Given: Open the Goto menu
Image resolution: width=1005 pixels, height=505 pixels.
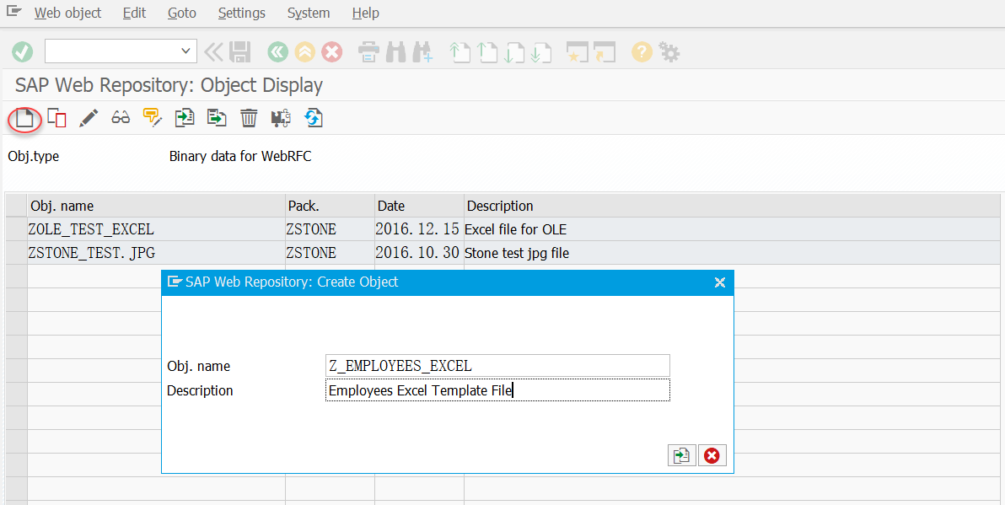Looking at the screenshot, I should [x=181, y=13].
